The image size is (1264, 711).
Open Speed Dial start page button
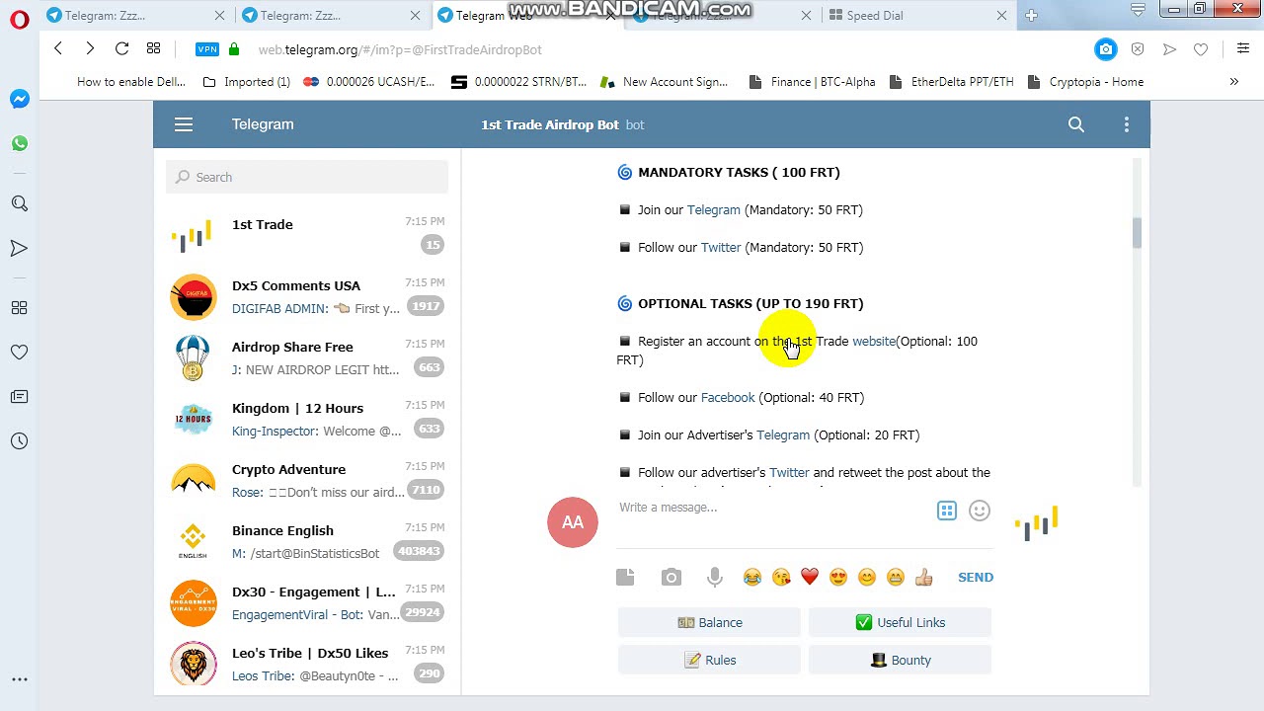coord(153,48)
